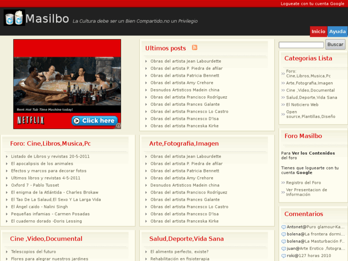Open Arte,Fotografia,Imagen category in sidebar list
The width and height of the screenshot is (348, 261).
point(309,83)
